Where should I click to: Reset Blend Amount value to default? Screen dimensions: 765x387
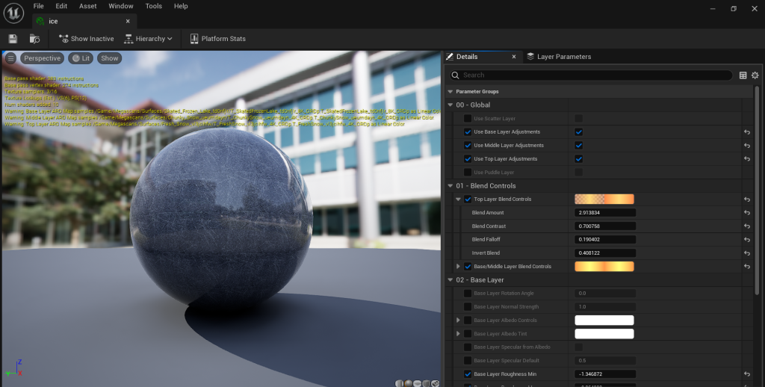[747, 213]
